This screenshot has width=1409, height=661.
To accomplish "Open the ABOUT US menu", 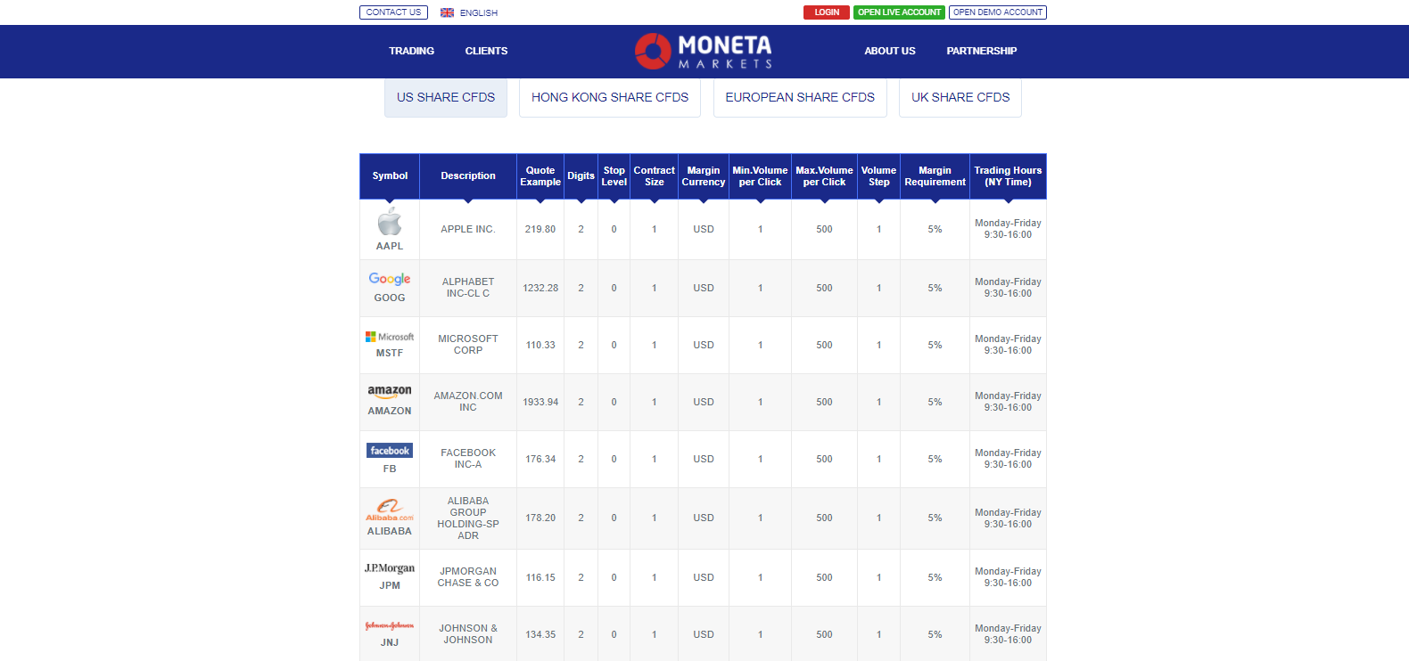I will pos(890,51).
